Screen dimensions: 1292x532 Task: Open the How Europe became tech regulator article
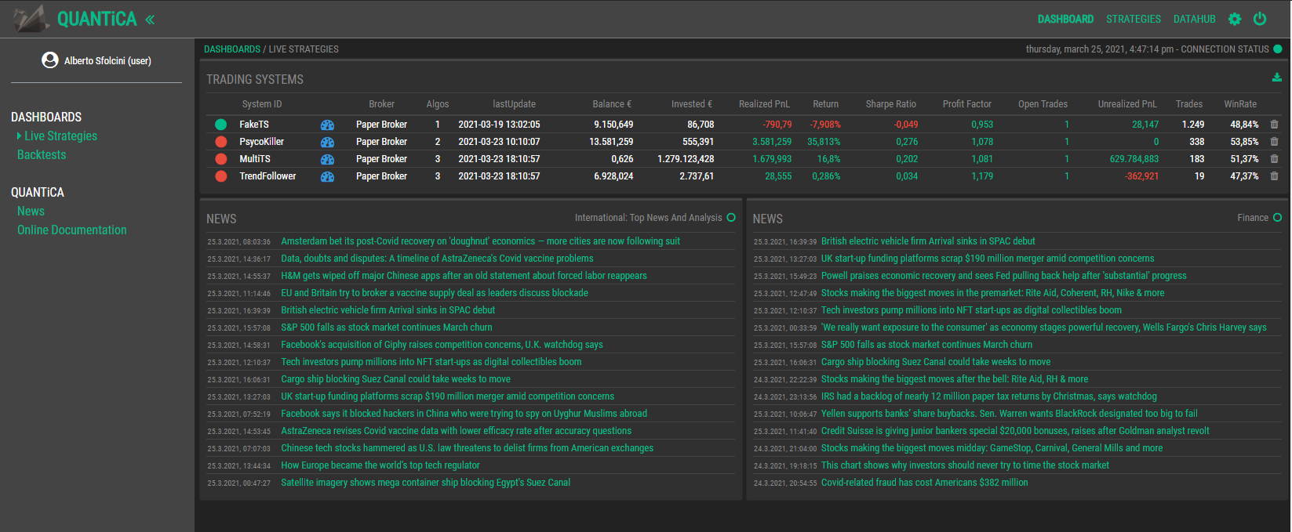click(x=380, y=465)
